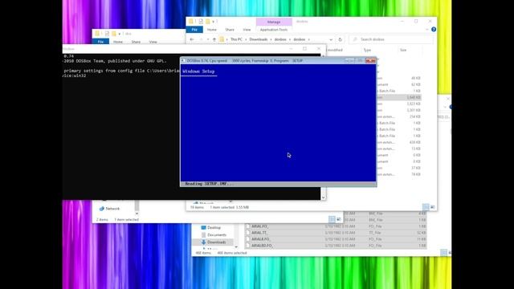Select Application Tools tab in dosbox Explorer

point(274,30)
